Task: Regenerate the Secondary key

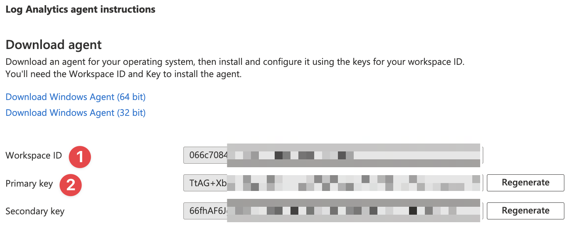Action: (x=525, y=211)
